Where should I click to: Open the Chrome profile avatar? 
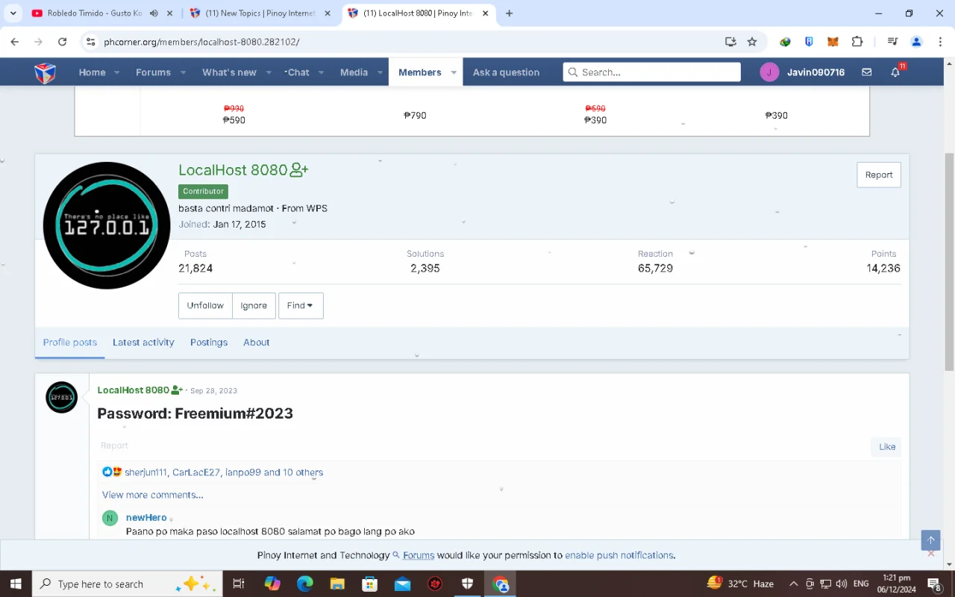click(917, 42)
